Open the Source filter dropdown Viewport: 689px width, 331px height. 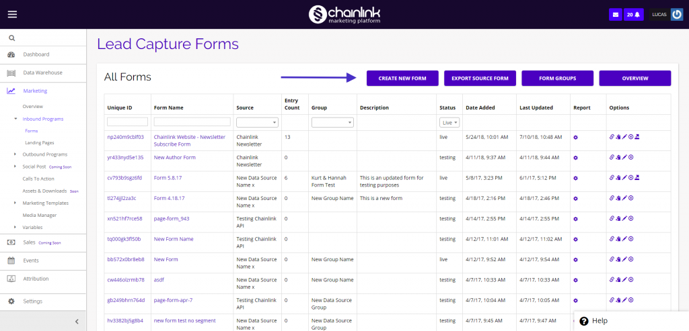pyautogui.click(x=257, y=122)
